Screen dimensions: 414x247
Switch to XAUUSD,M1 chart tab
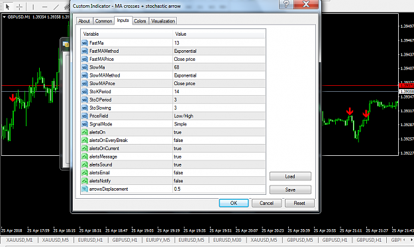[19, 240]
